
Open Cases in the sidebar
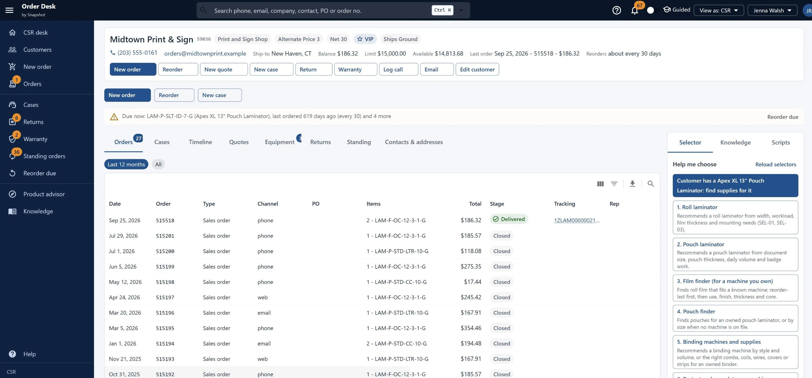tap(47, 105)
